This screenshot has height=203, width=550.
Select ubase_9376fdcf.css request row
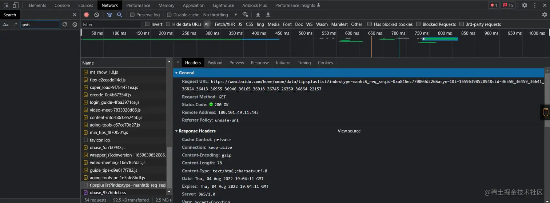124,192
